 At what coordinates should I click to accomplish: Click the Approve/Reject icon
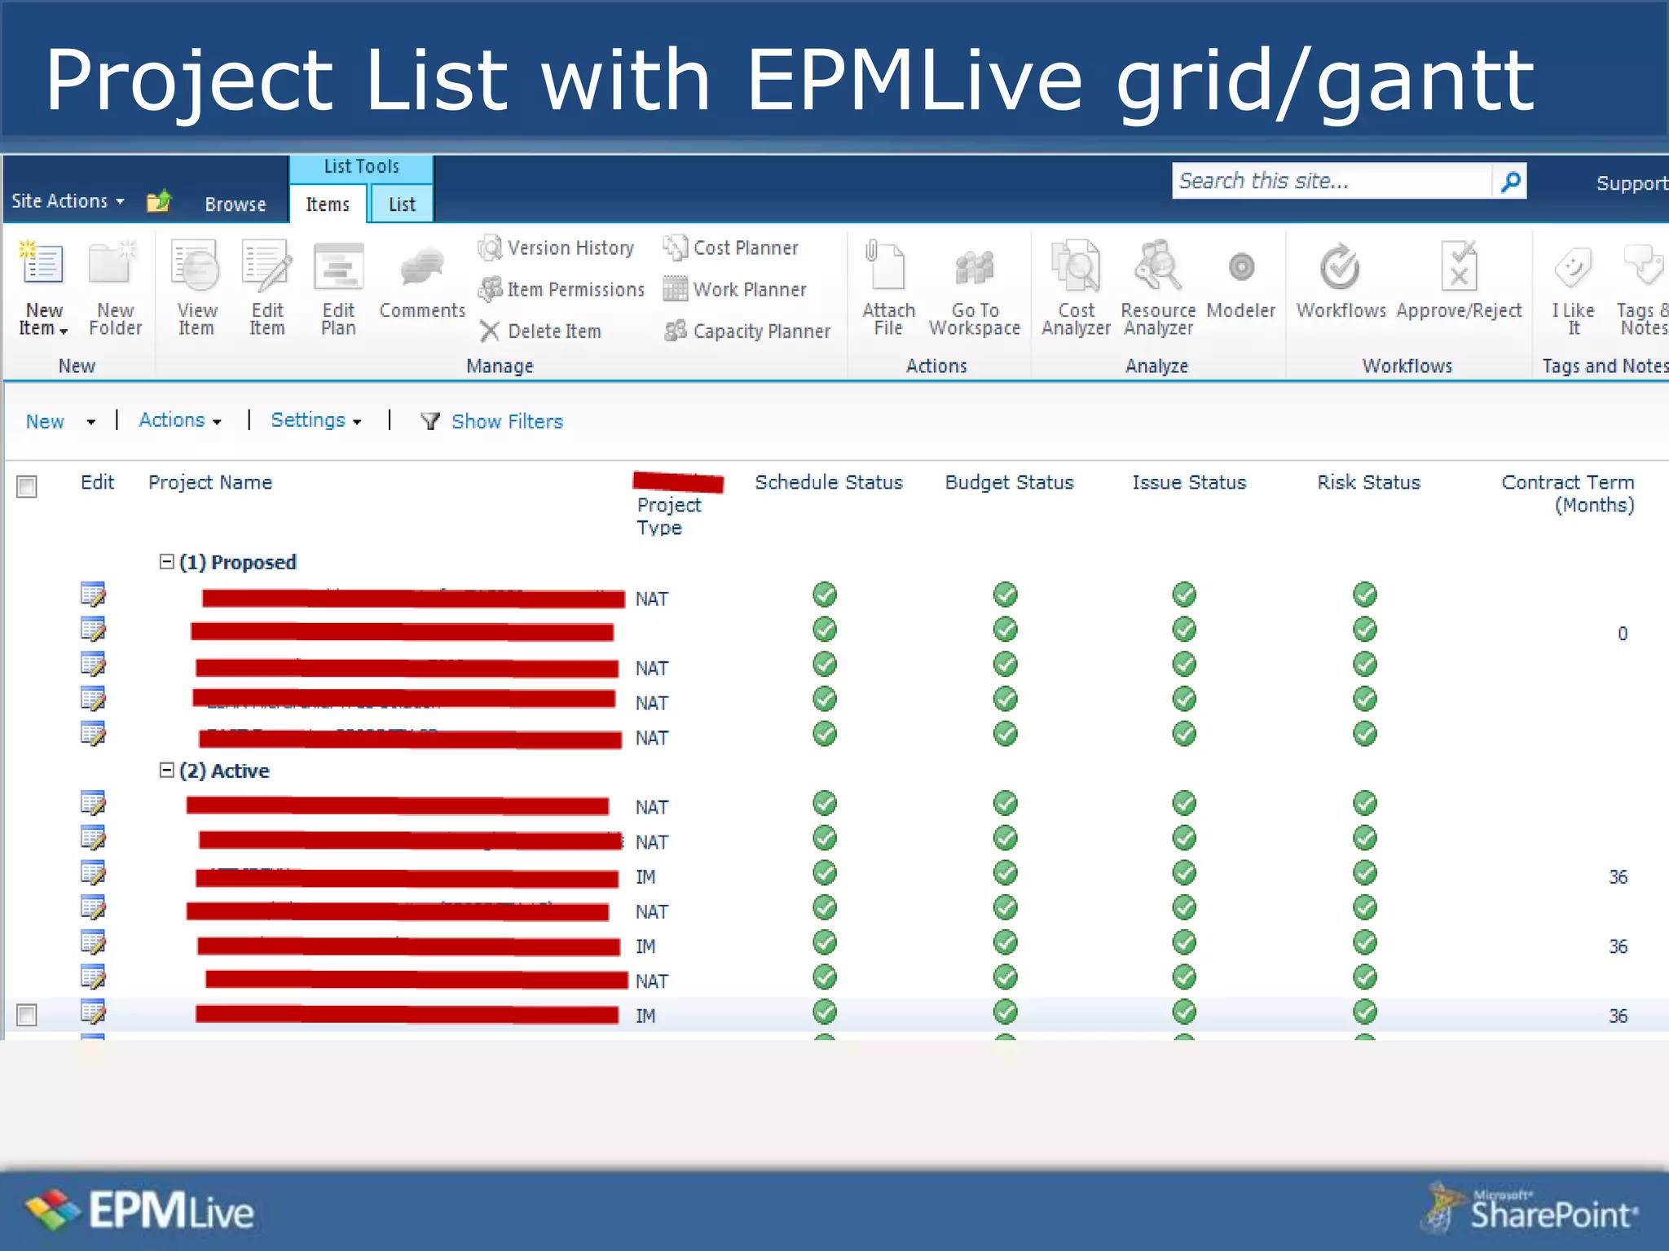1459,265
